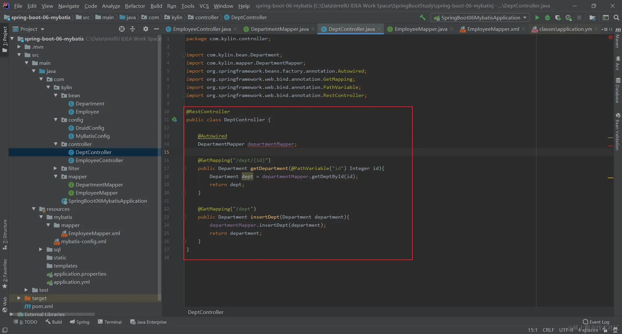
Task: Open the Bean Validation tool window
Action: point(618,131)
